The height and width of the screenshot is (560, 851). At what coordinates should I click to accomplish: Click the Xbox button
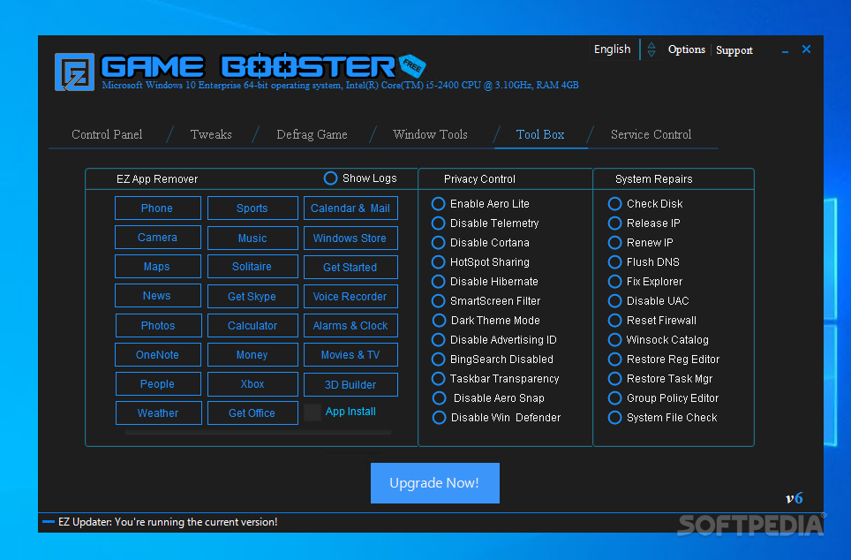pyautogui.click(x=252, y=384)
